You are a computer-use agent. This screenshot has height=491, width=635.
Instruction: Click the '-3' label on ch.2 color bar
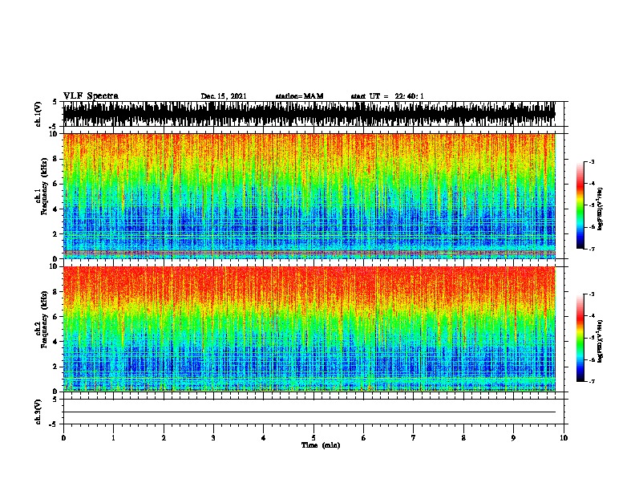point(592,294)
